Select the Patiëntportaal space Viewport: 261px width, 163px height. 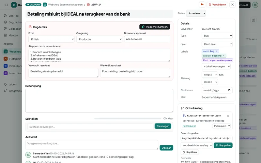[x=12, y=66]
